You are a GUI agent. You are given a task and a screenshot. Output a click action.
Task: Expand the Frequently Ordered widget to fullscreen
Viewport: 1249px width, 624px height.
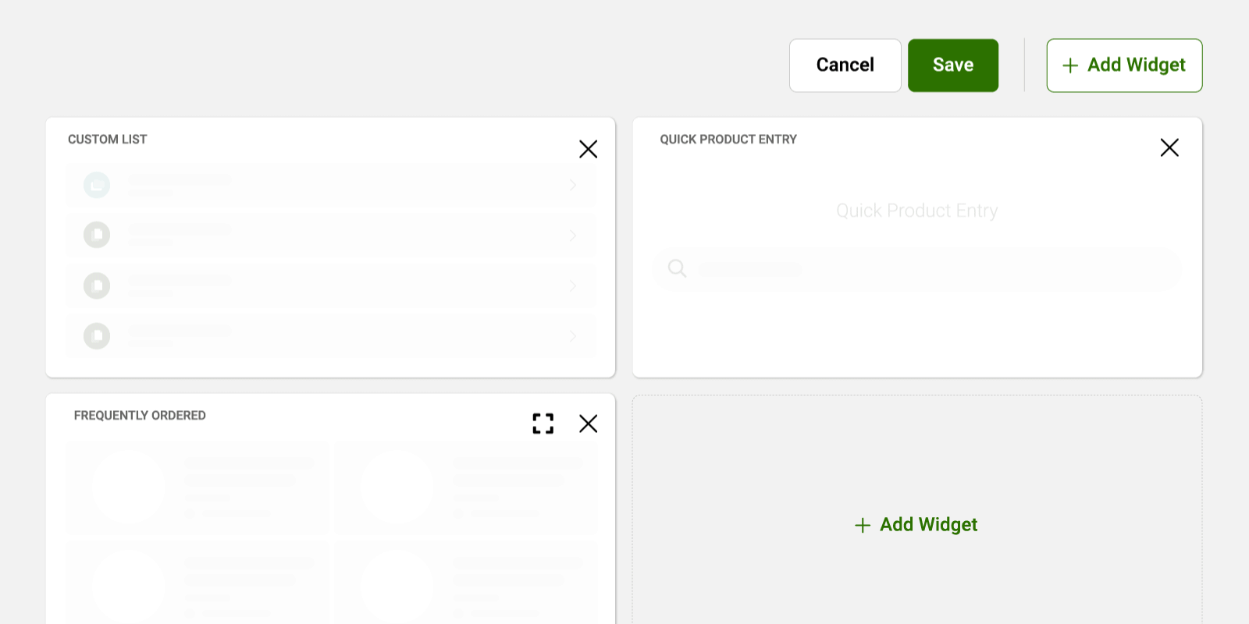tap(543, 424)
